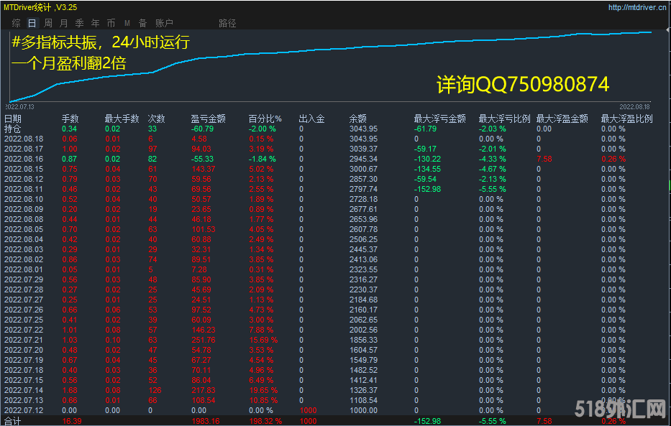Open the http://mtdriver.cn link
This screenshot has height=426, width=671.
[x=637, y=7]
